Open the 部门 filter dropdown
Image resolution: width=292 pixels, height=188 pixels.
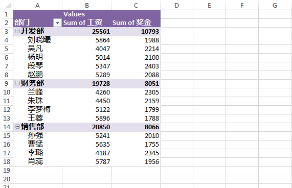click(57, 23)
